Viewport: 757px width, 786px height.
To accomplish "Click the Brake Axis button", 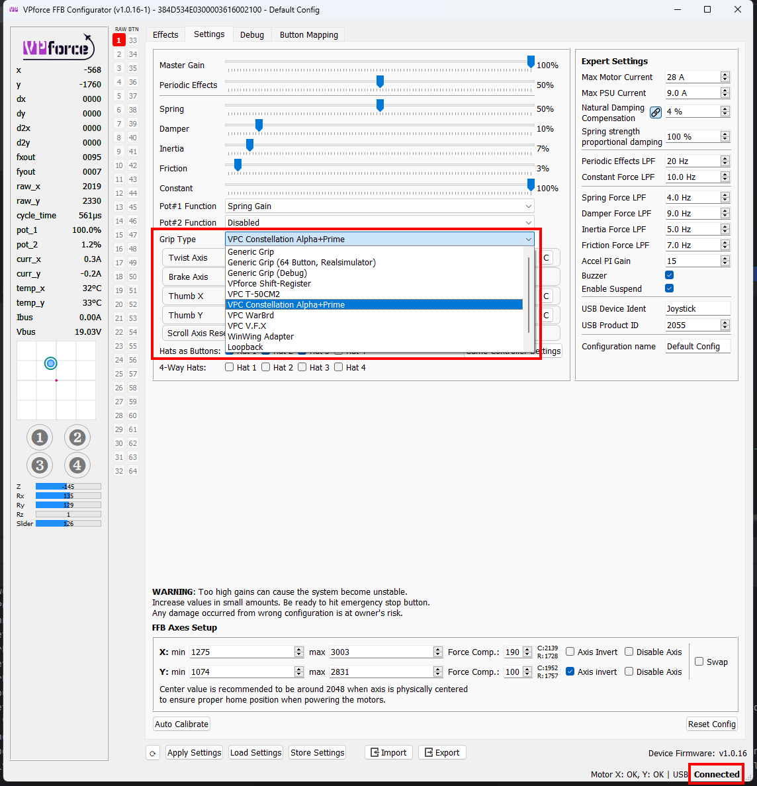I will (194, 277).
